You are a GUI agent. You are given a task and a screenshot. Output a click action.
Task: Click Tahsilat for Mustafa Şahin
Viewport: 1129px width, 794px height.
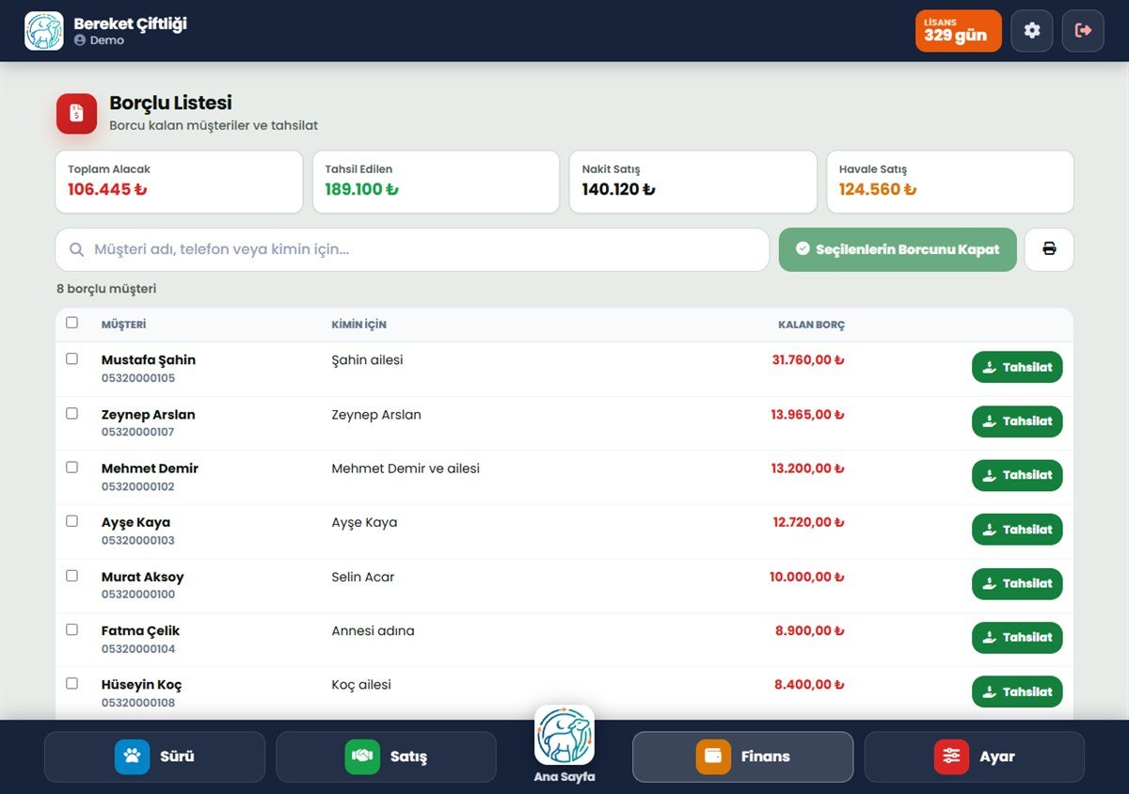tap(1017, 367)
